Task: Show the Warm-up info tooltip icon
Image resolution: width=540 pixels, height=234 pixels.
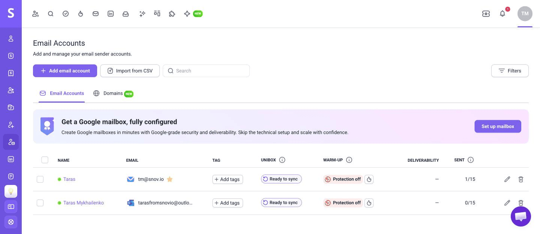Action: coord(349,160)
